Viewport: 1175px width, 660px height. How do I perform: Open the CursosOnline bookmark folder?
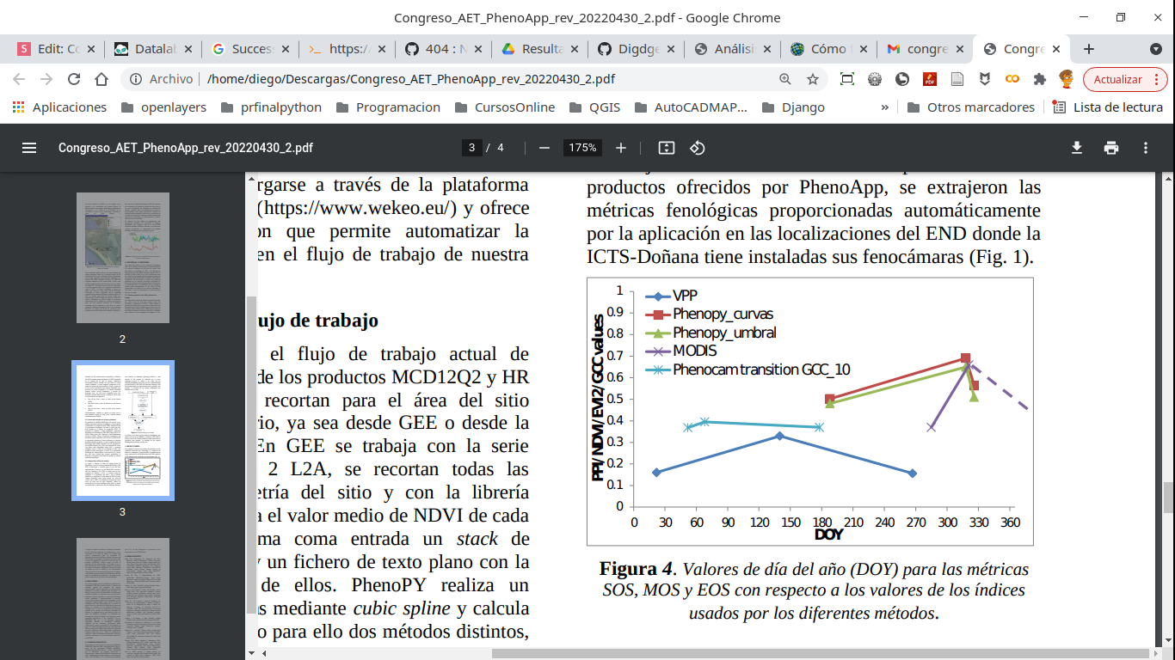(x=505, y=107)
